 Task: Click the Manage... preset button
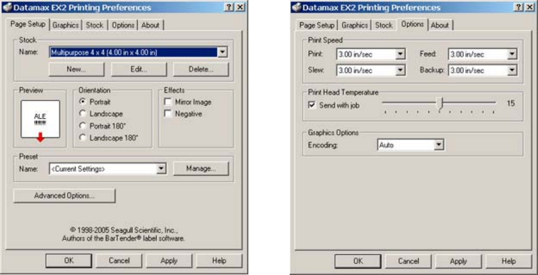(201, 169)
